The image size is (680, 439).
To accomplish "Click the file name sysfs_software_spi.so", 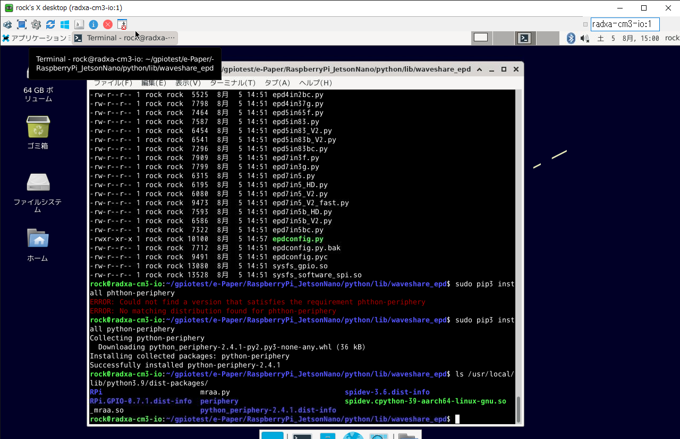I will coord(317,275).
